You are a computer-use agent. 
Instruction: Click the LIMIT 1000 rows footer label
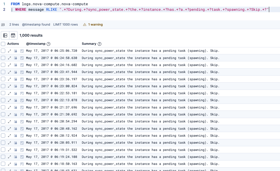(x=65, y=24)
